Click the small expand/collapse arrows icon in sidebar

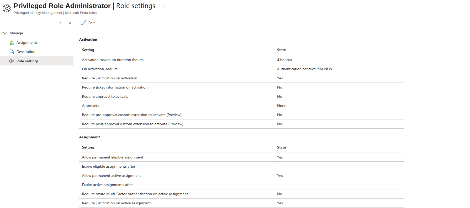pyautogui.click(x=60, y=23)
